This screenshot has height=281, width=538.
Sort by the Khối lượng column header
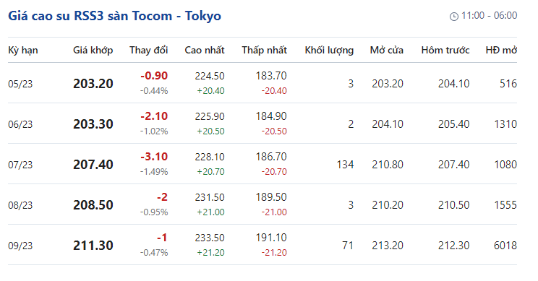tap(329, 50)
